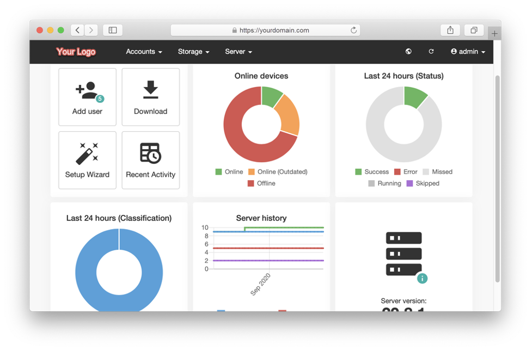Click the globe icon in the navbar
This screenshot has height=351, width=532.
point(408,51)
